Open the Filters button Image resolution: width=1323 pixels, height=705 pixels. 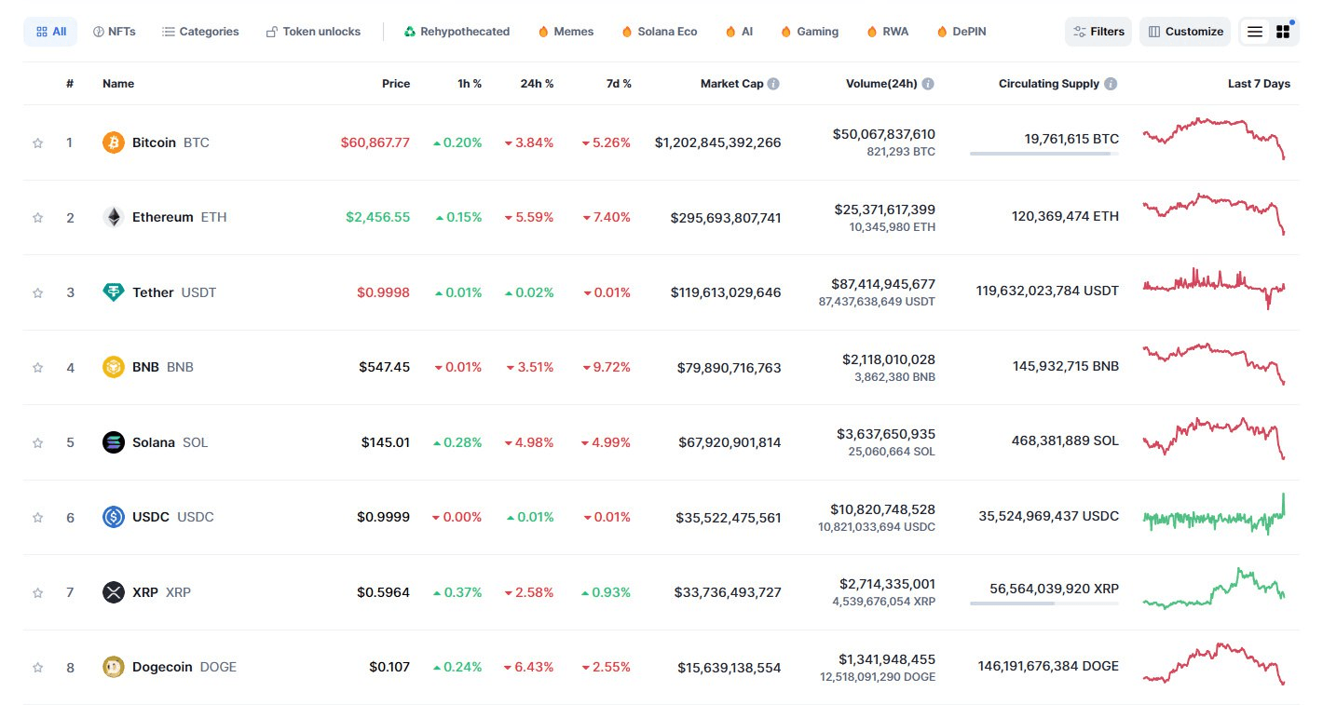coord(1098,32)
